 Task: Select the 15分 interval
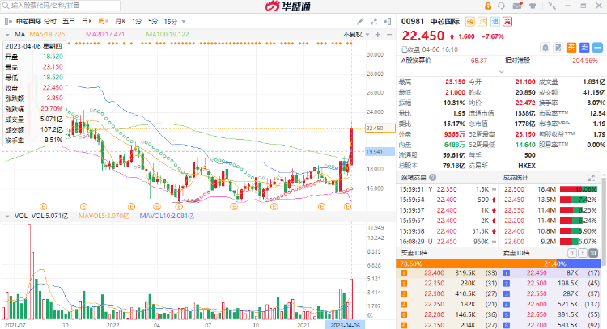point(170,22)
